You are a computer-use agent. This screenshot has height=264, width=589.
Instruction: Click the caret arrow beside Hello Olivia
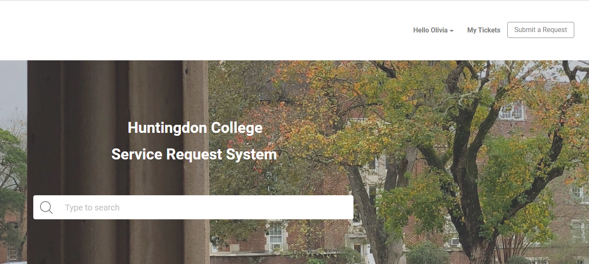(452, 31)
